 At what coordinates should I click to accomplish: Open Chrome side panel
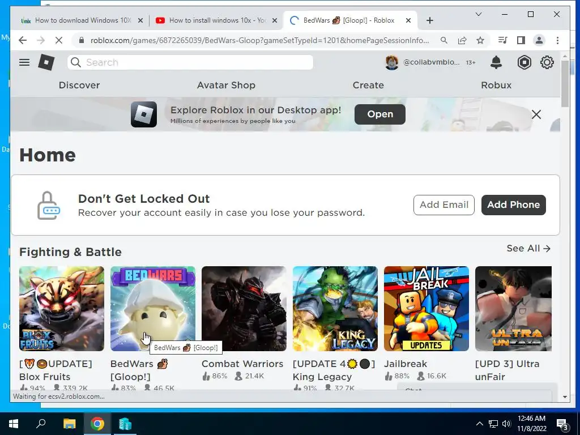coord(521,40)
